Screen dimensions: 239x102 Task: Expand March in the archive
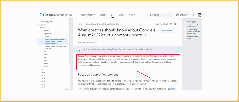[x=42, y=64]
